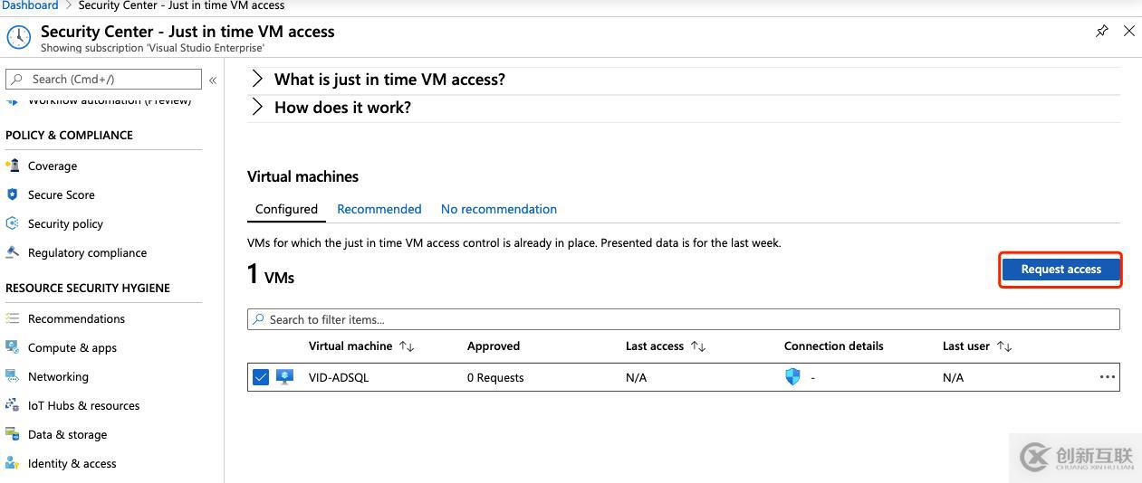Viewport: 1142px width, 483px height.
Task: Click the pin blade icon
Action: coord(1101,31)
